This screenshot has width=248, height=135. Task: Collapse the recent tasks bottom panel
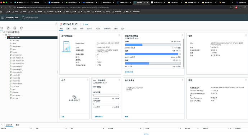point(1,125)
